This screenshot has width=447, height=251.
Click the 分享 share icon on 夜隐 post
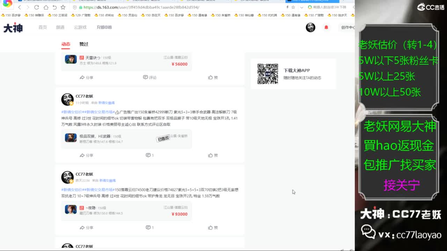click(86, 227)
